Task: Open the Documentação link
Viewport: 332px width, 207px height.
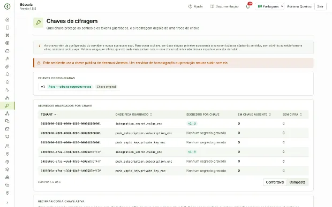Action: point(224,6)
